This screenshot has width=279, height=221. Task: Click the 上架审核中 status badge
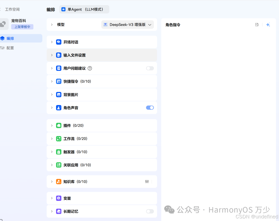tap(22, 27)
